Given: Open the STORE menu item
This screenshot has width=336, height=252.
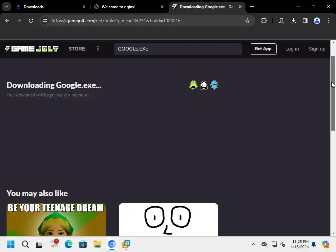Looking at the screenshot, I should tap(77, 49).
